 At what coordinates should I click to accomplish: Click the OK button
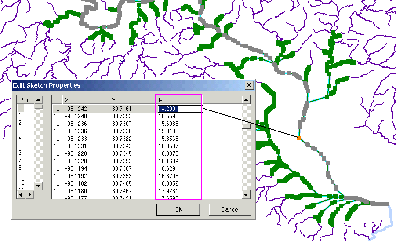[178, 209]
